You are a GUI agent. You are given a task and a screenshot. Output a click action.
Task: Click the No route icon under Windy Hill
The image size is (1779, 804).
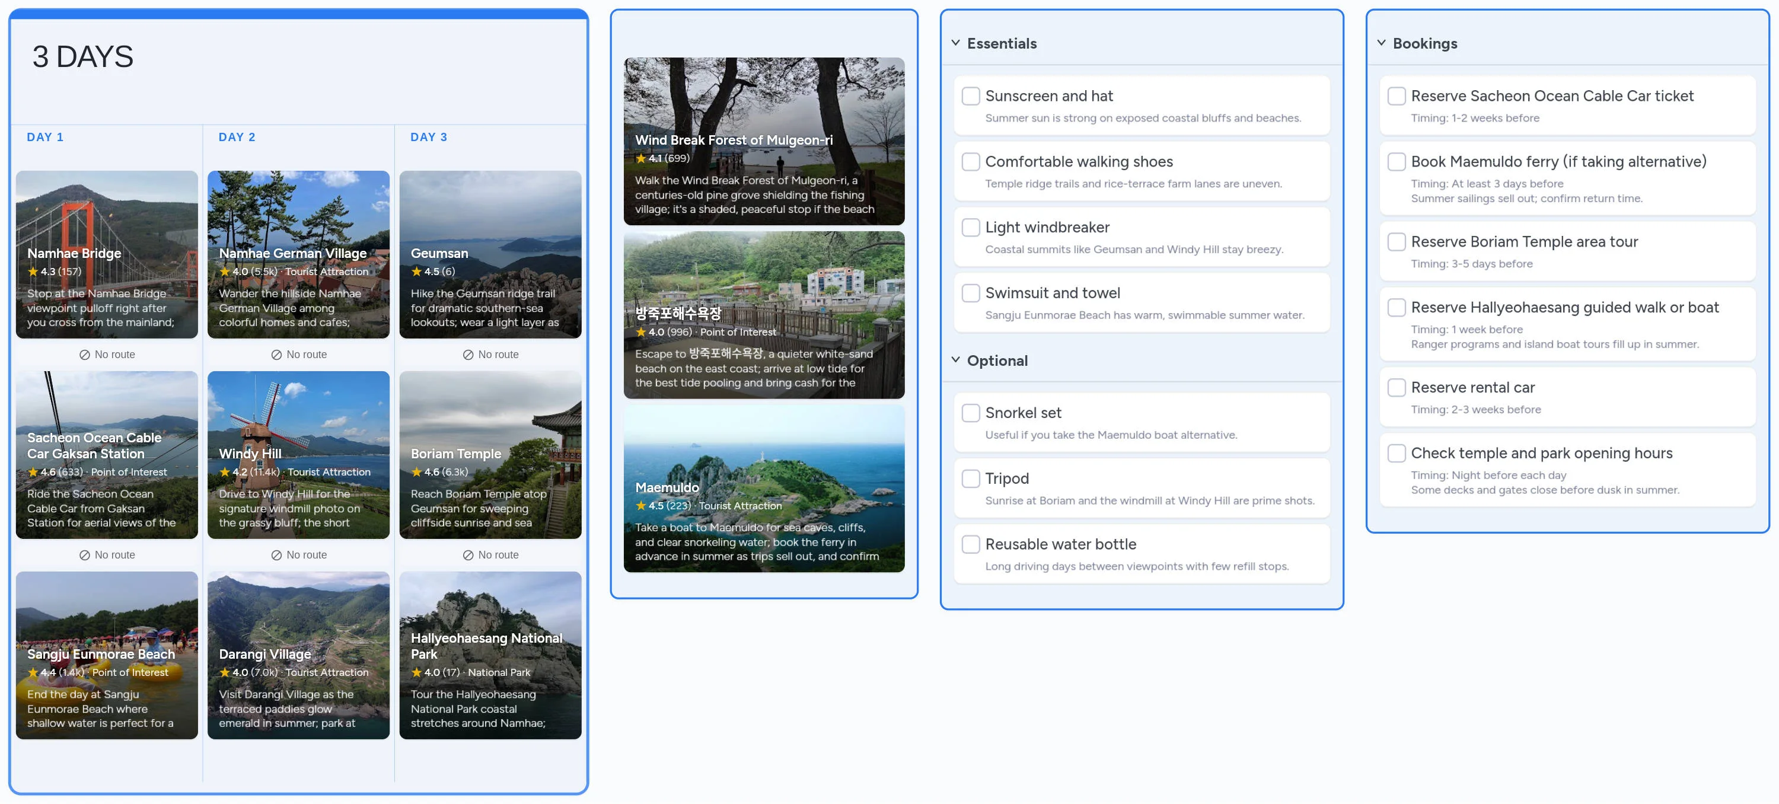(x=276, y=554)
